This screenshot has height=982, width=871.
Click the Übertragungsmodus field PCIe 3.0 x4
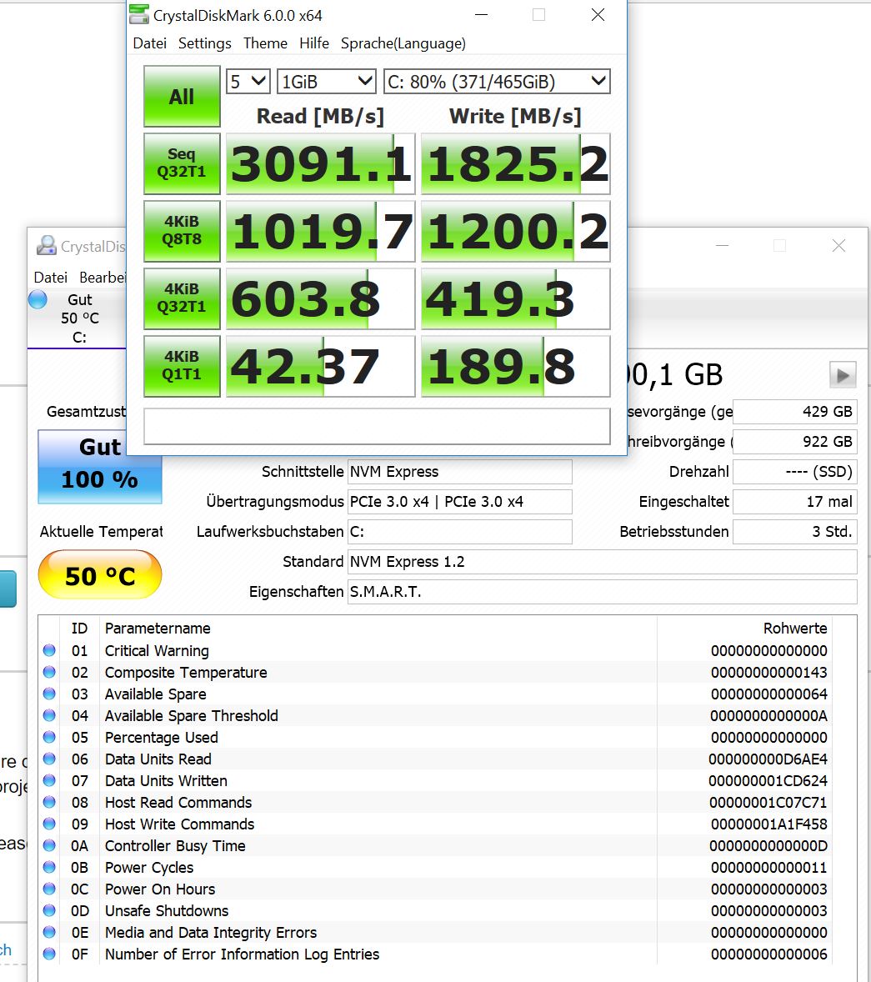point(459,502)
